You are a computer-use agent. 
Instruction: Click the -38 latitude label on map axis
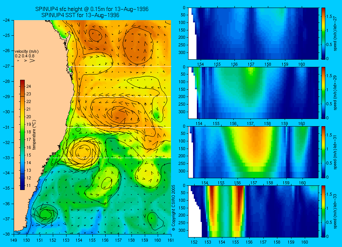click(6, 234)
